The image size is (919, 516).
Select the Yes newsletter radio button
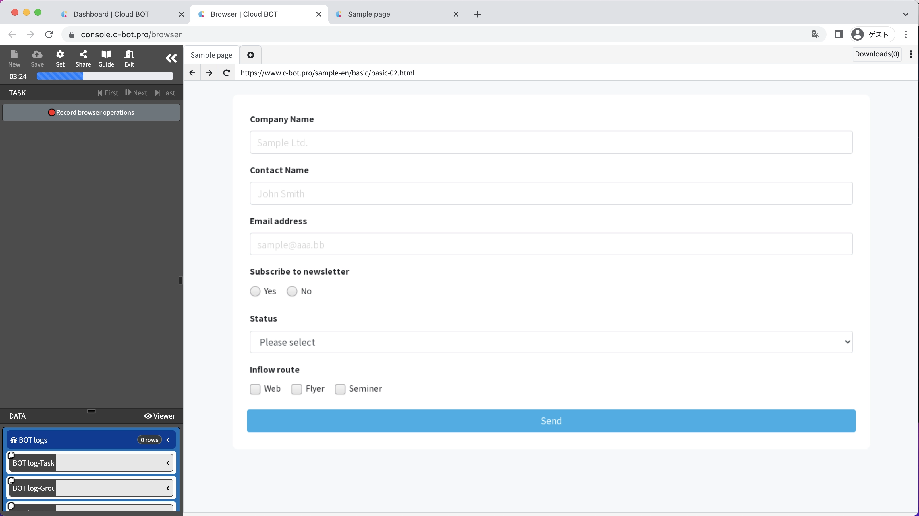[255, 291]
